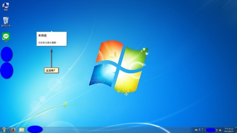The width and height of the screenshot is (237, 133).
Task: Open the network status tray icon
Action: (x=217, y=130)
